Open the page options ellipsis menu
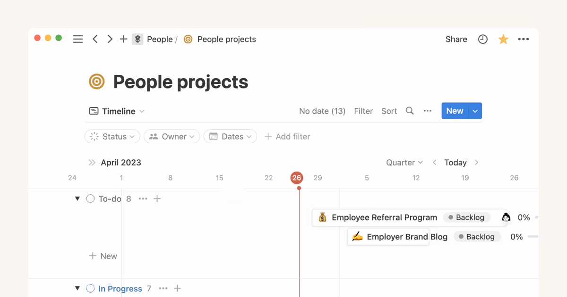The image size is (567, 297). [524, 39]
